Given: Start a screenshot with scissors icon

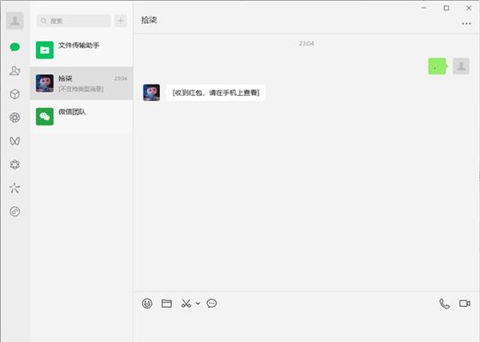Looking at the screenshot, I should tap(187, 304).
